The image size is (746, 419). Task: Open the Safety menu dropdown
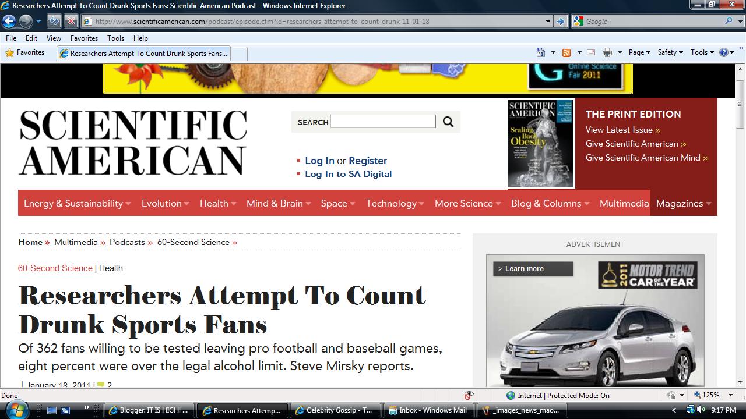point(670,52)
